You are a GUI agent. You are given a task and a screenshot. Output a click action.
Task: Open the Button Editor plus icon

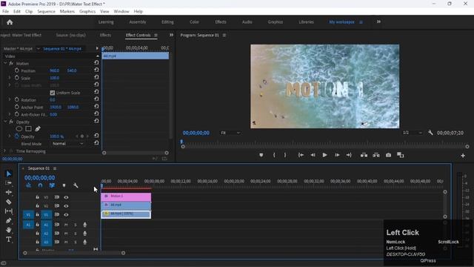(463, 156)
